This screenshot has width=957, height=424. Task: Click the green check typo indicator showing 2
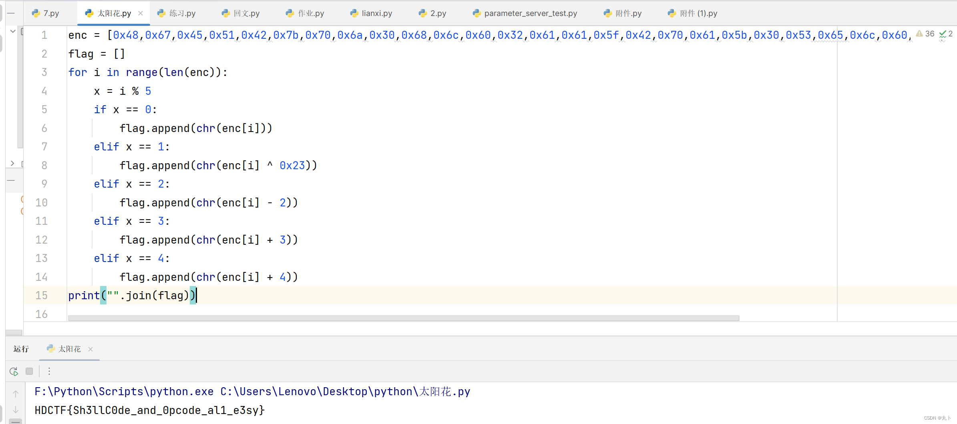tap(946, 34)
